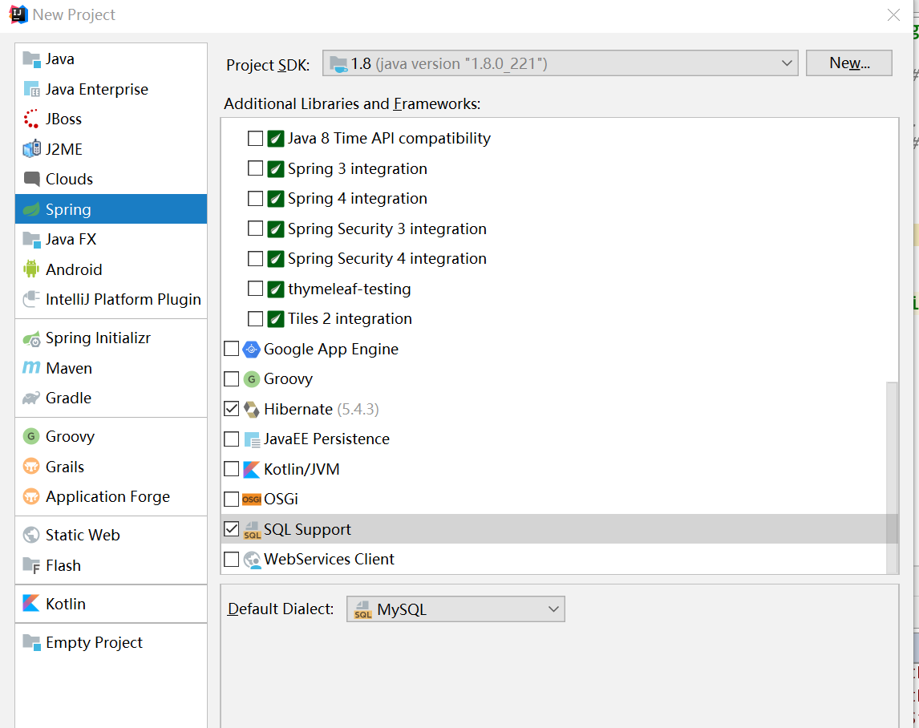The width and height of the screenshot is (919, 728).
Task: Tick the Google App Engine checkbox
Action: click(x=232, y=349)
